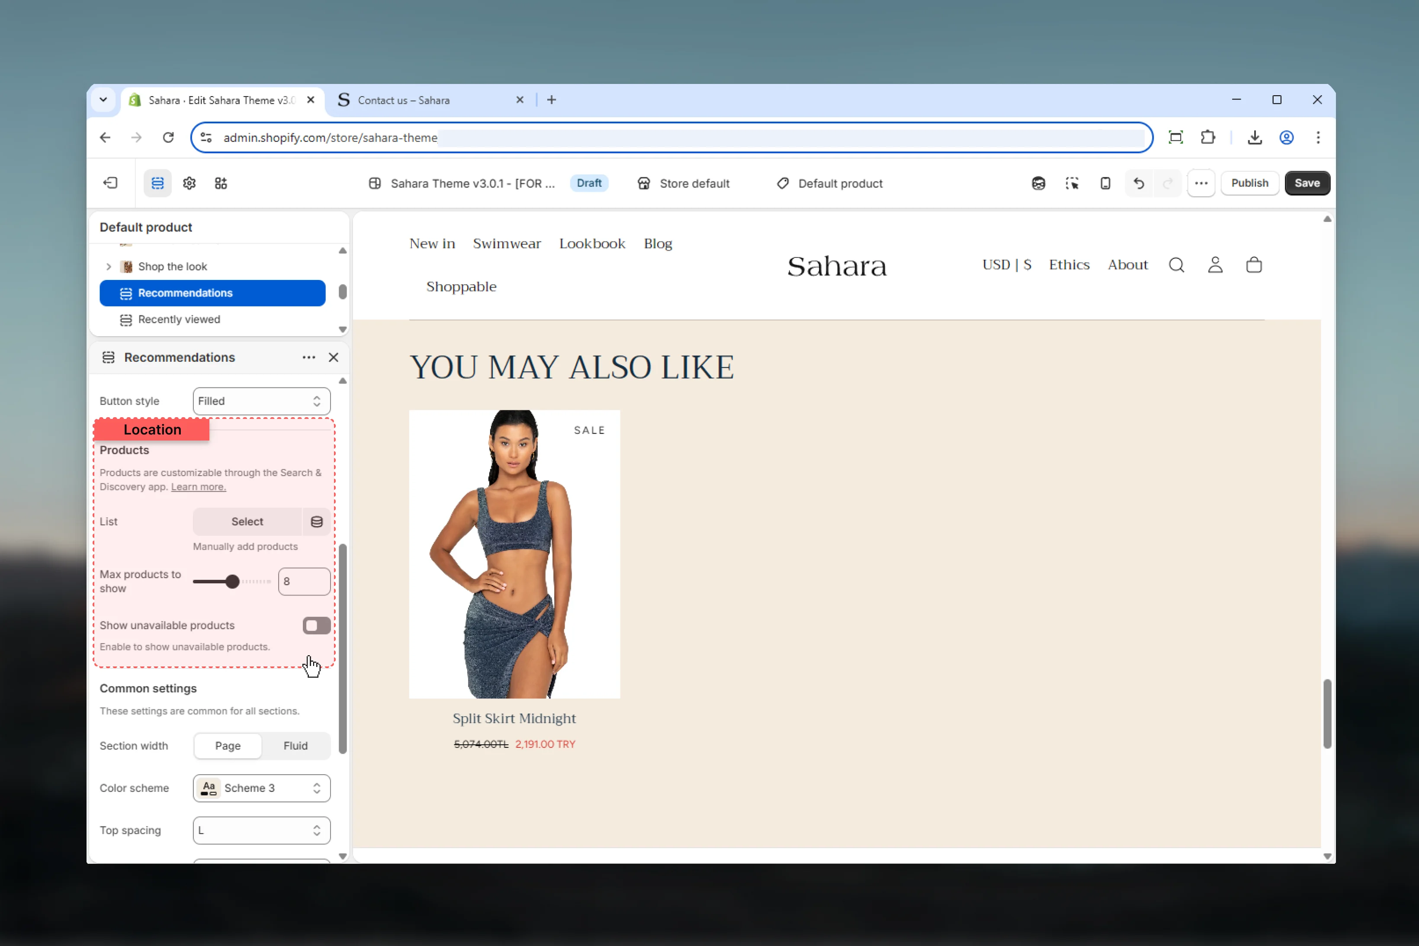Image resolution: width=1419 pixels, height=946 pixels.
Task: Redo the last editor change
Action: (x=1168, y=183)
